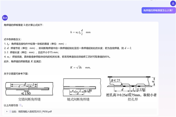Click the leg height formula K = √2h
The height and width of the screenshot is (117, 176).
click(x=80, y=67)
